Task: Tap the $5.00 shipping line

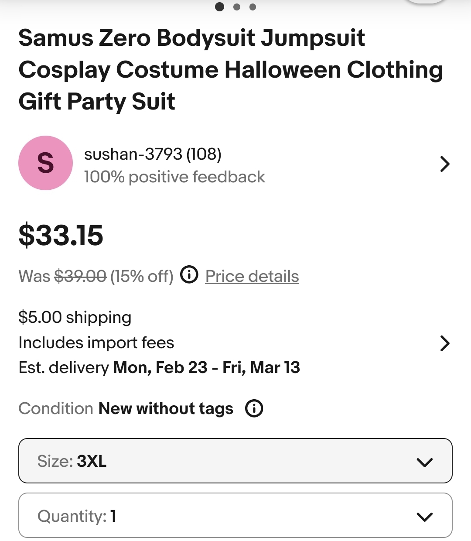Action: coord(75,317)
